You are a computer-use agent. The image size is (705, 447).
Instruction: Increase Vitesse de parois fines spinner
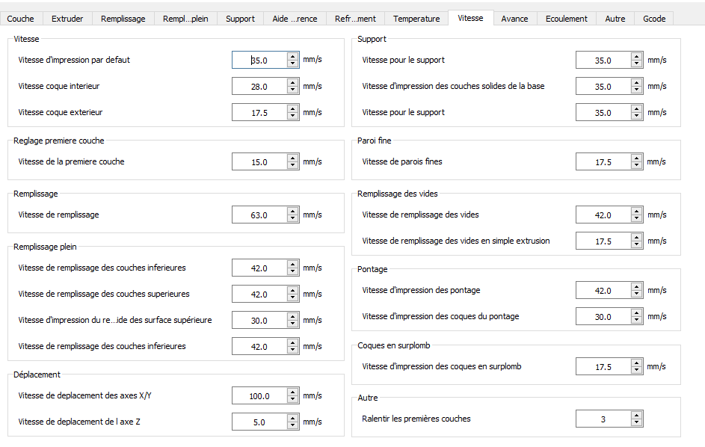point(636,158)
